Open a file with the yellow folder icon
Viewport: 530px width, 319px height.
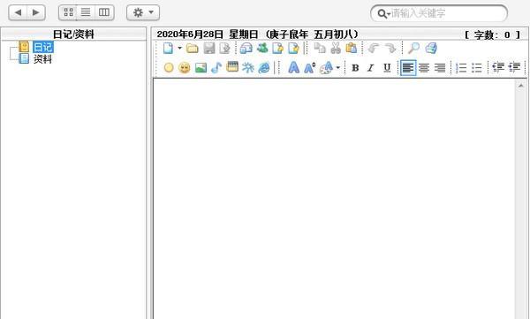(x=192, y=49)
